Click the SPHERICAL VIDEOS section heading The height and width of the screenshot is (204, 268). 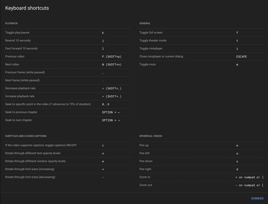point(151,136)
